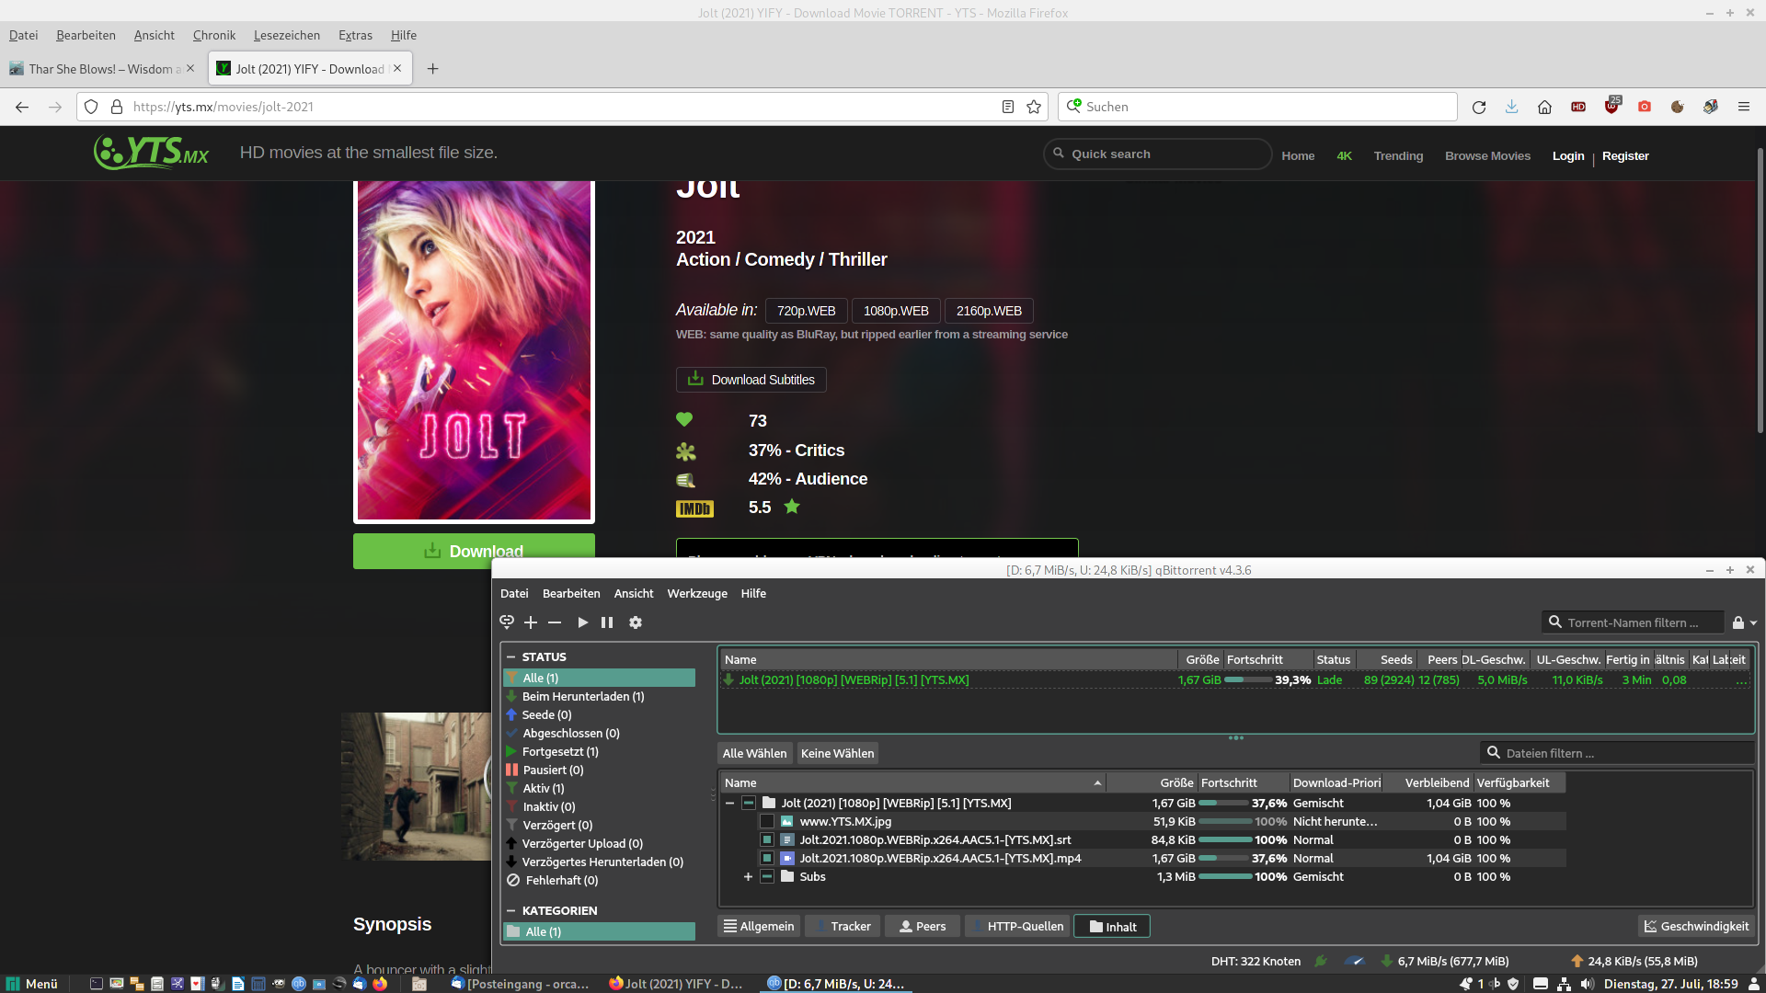Click Jolt torrent progress bar 39,3%

(1267, 679)
